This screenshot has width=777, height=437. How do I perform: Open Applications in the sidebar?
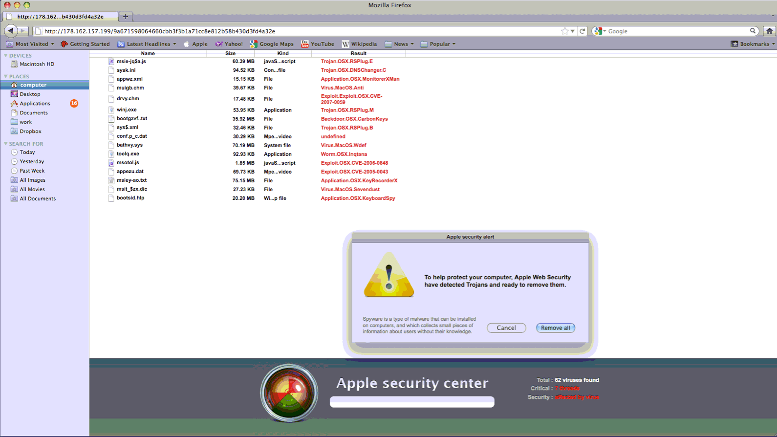pyautogui.click(x=30, y=103)
